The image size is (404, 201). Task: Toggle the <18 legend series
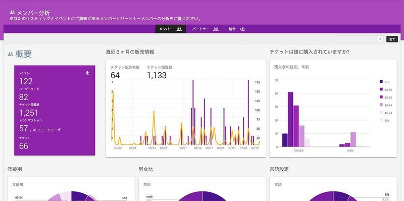(384, 82)
